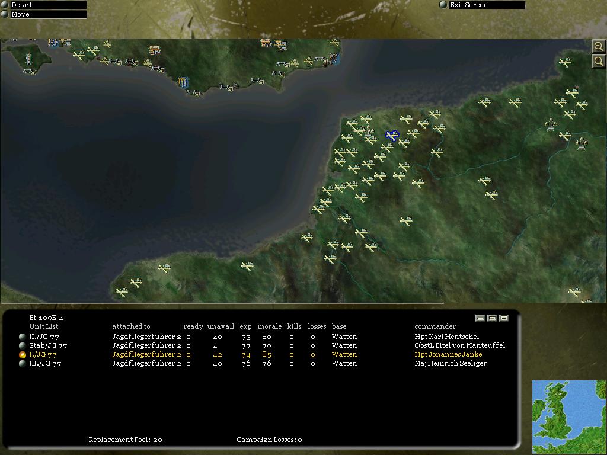Image resolution: width=607 pixels, height=455 pixels.
Task: Click the Replacement Pool: 20 readout
Action: [126, 440]
